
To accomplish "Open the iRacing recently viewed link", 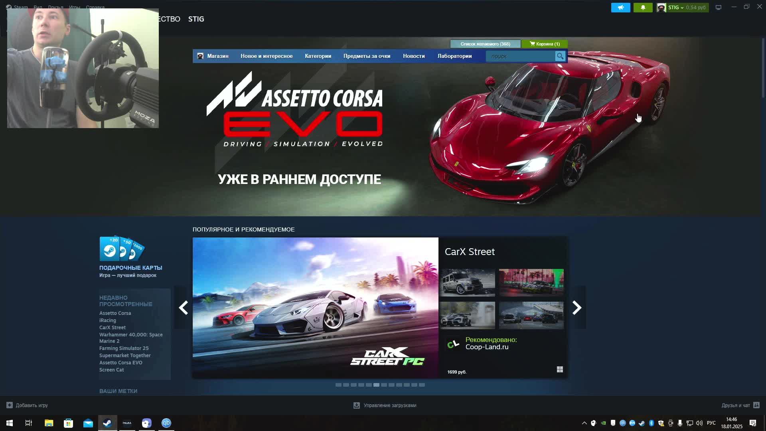I will coord(107,320).
